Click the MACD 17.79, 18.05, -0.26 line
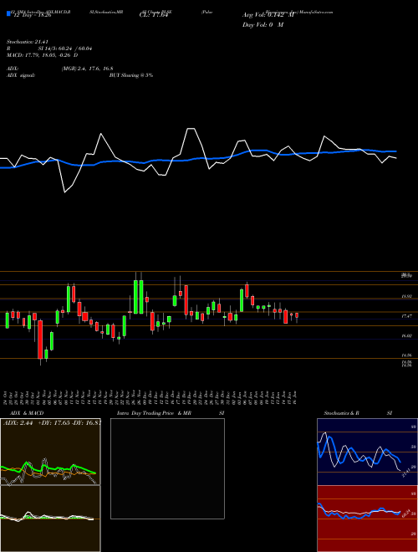Image resolution: width=418 pixels, height=552 pixels. (43, 55)
